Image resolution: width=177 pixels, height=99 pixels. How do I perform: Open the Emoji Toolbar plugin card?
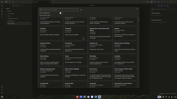click(76, 85)
